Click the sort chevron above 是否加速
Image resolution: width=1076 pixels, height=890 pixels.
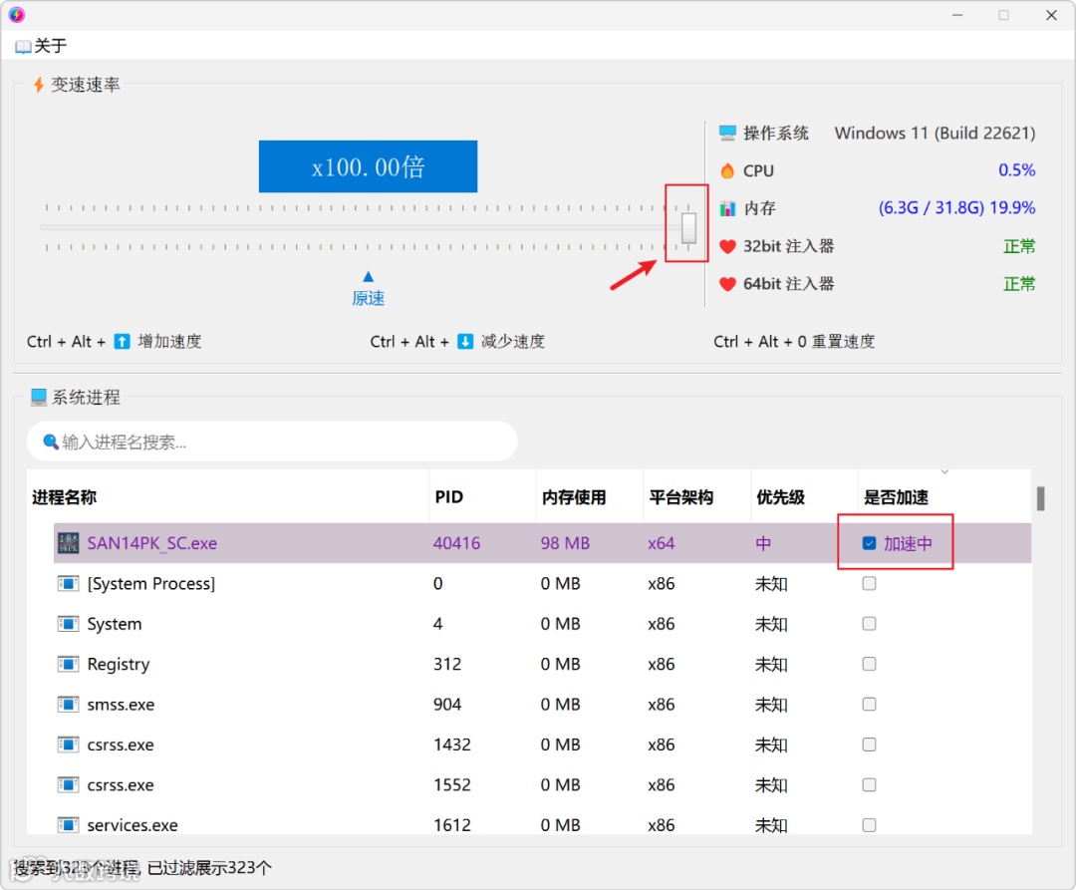[944, 472]
